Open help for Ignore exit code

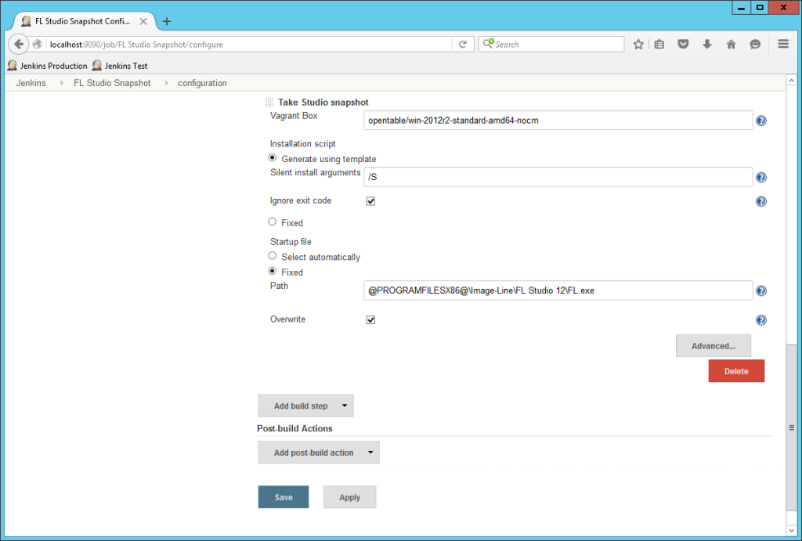click(760, 201)
